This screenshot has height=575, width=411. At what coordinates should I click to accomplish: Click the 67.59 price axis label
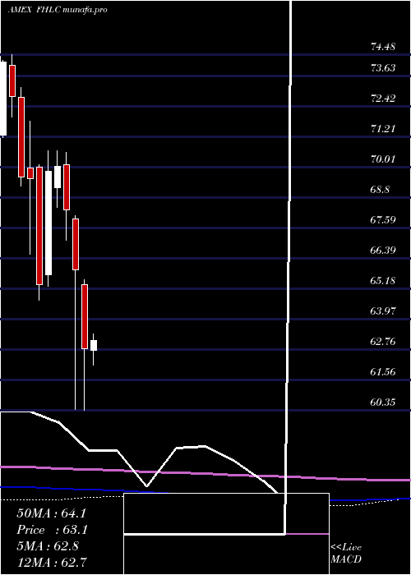[x=383, y=220]
